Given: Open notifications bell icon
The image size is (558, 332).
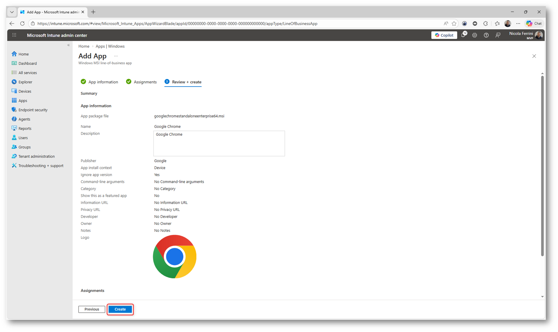Looking at the screenshot, I should (x=463, y=35).
